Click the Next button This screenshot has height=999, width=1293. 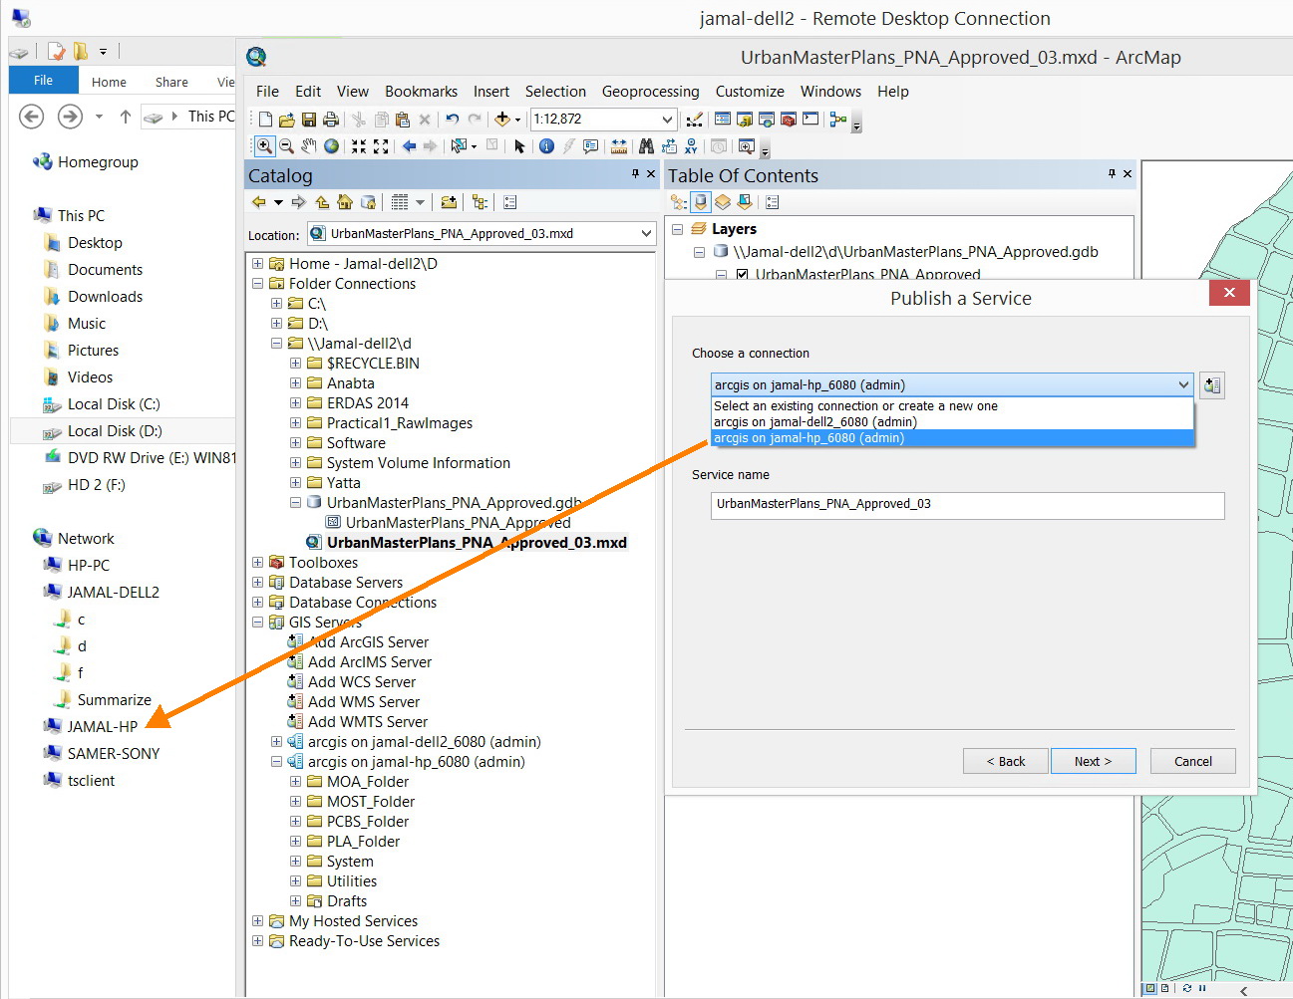coord(1093,761)
